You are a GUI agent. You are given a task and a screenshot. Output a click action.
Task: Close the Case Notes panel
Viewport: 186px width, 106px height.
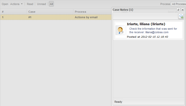(x=183, y=10)
